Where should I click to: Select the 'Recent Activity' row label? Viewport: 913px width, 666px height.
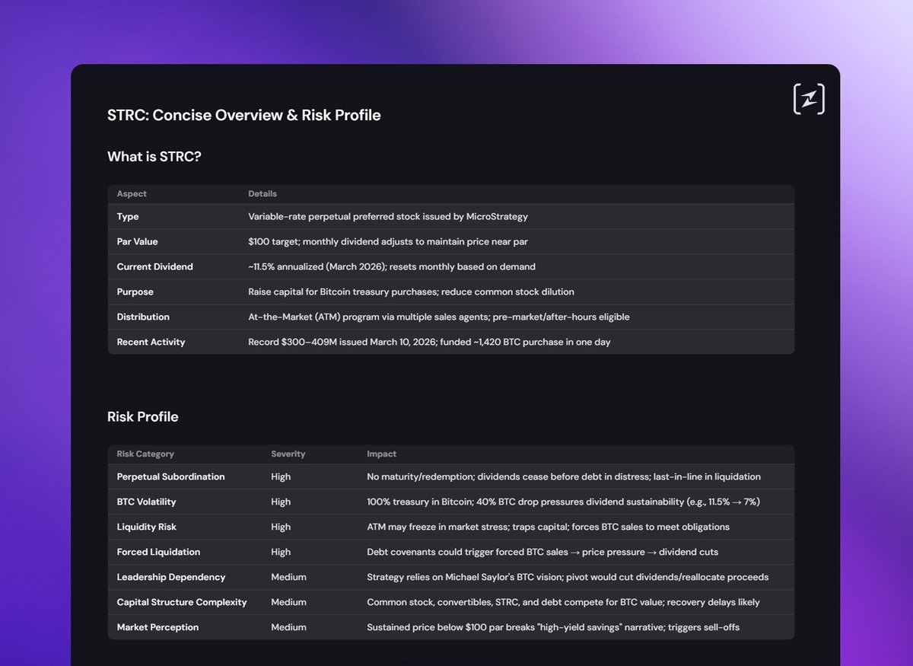[151, 343]
